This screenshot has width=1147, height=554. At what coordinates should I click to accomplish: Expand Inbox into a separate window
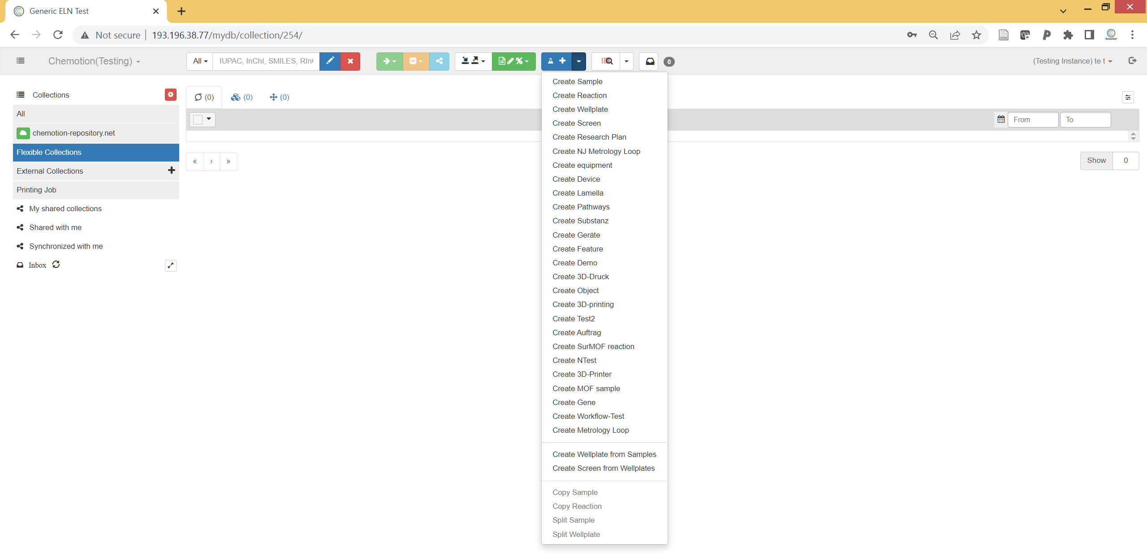[x=170, y=265]
